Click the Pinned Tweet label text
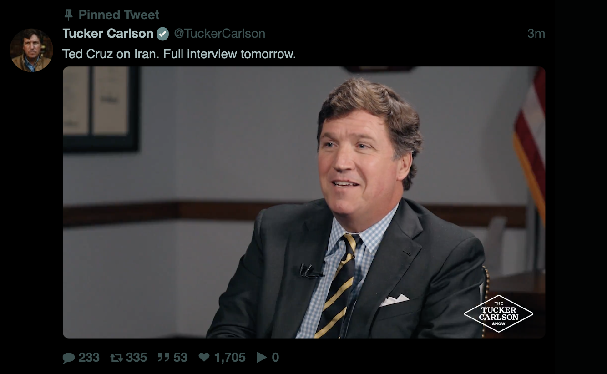Screen dimensions: 607x374 (x=119, y=15)
